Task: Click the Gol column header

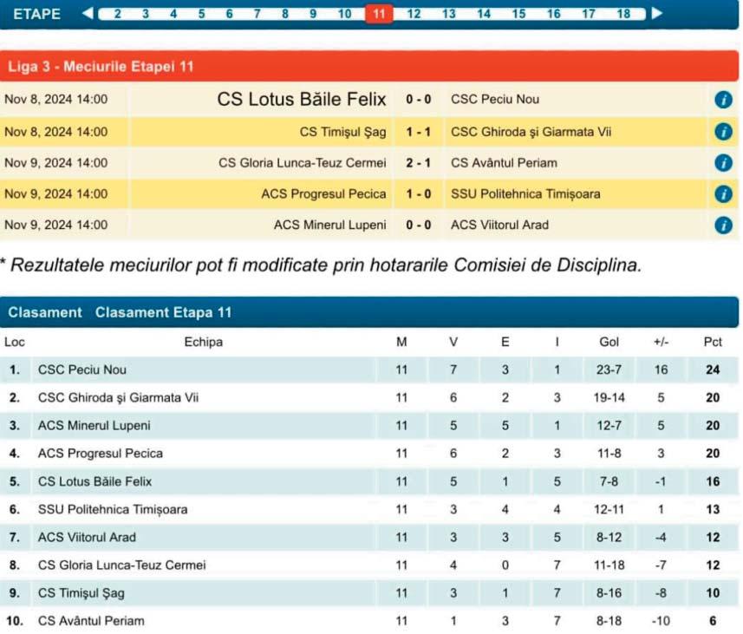Action: pos(609,342)
